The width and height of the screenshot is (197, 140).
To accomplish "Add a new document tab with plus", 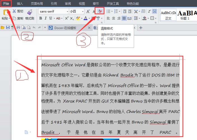I will click(x=141, y=28).
